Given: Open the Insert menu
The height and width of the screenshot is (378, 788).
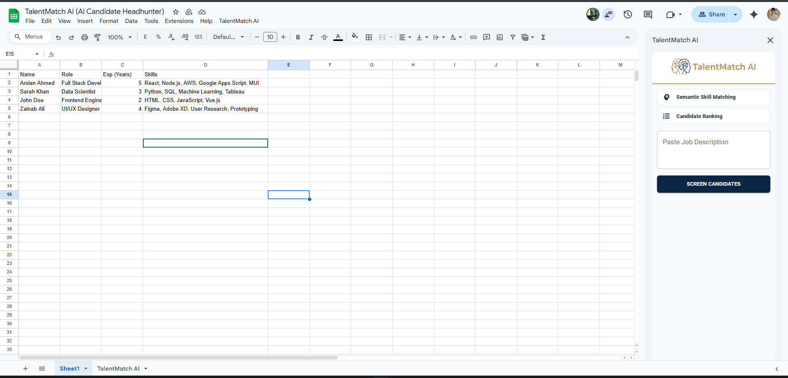Looking at the screenshot, I should 85,21.
